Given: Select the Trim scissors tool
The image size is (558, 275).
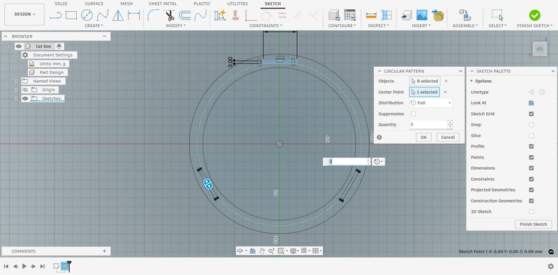Looking at the screenshot, I should click(169, 15).
